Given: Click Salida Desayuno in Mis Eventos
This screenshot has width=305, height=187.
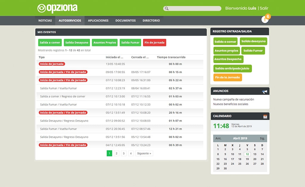Looking at the screenshot, I should [77, 43].
